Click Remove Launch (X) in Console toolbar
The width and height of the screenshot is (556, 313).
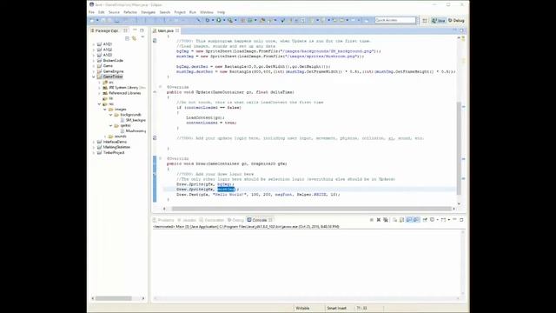pyautogui.click(x=379, y=220)
